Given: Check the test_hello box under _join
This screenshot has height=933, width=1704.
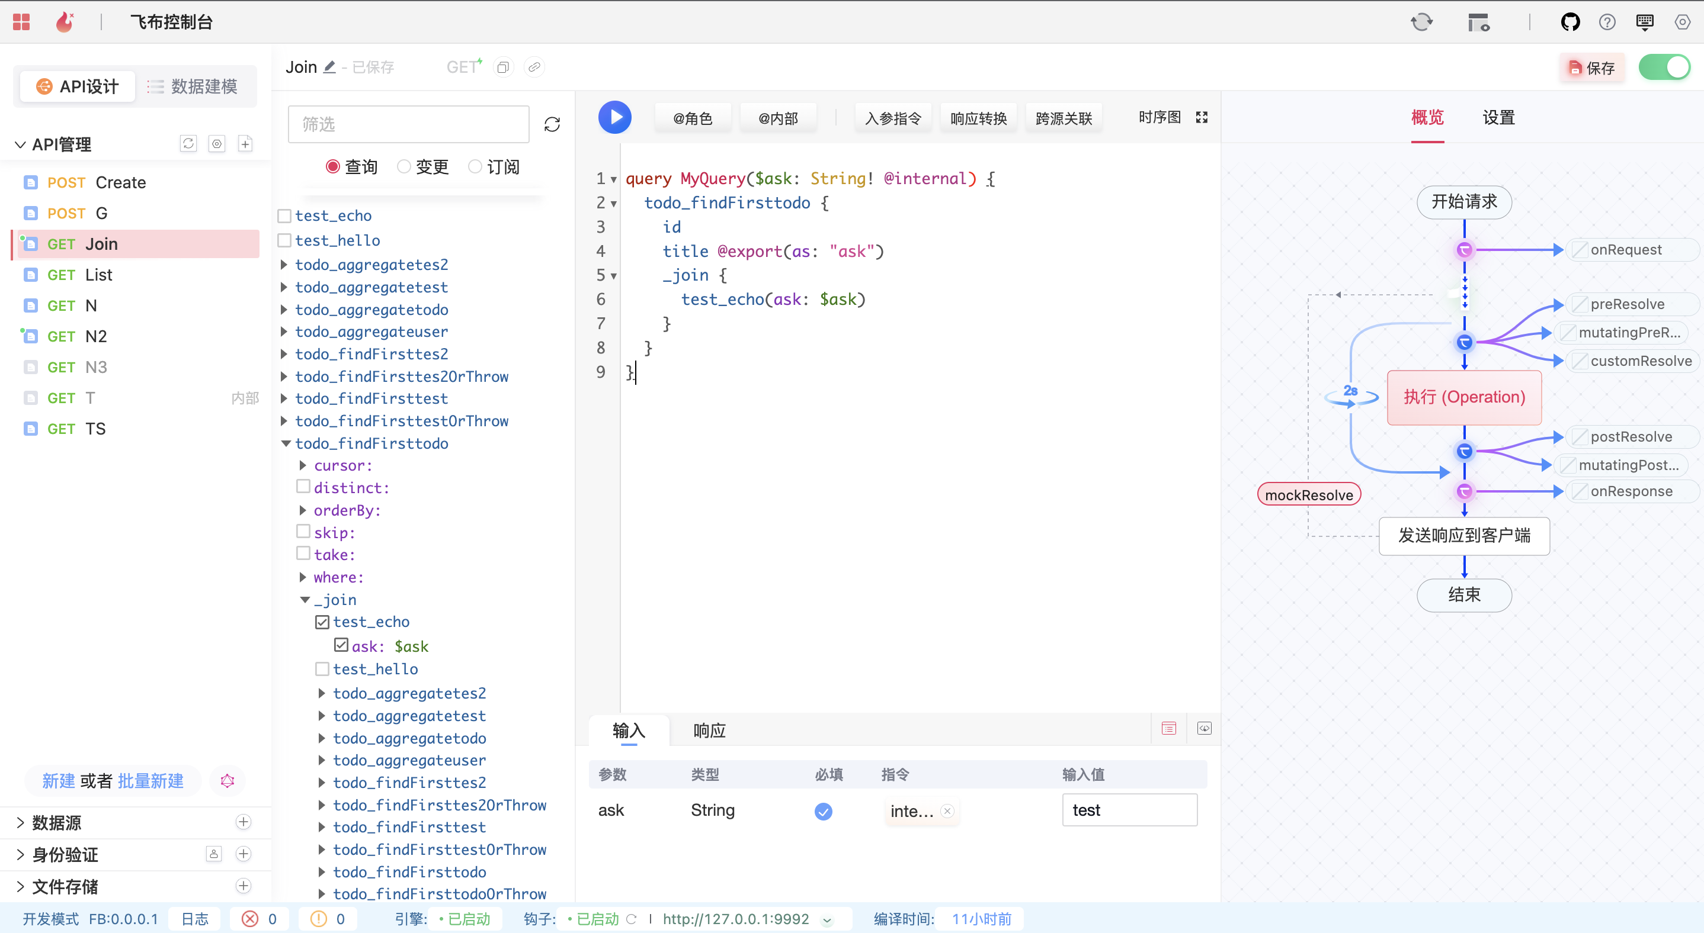Looking at the screenshot, I should (x=322, y=669).
